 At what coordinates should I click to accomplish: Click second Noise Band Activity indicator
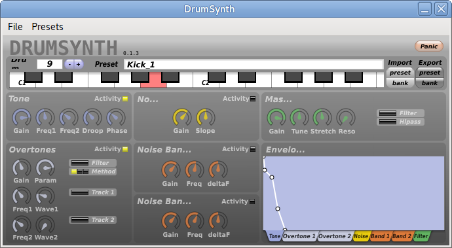click(252, 202)
